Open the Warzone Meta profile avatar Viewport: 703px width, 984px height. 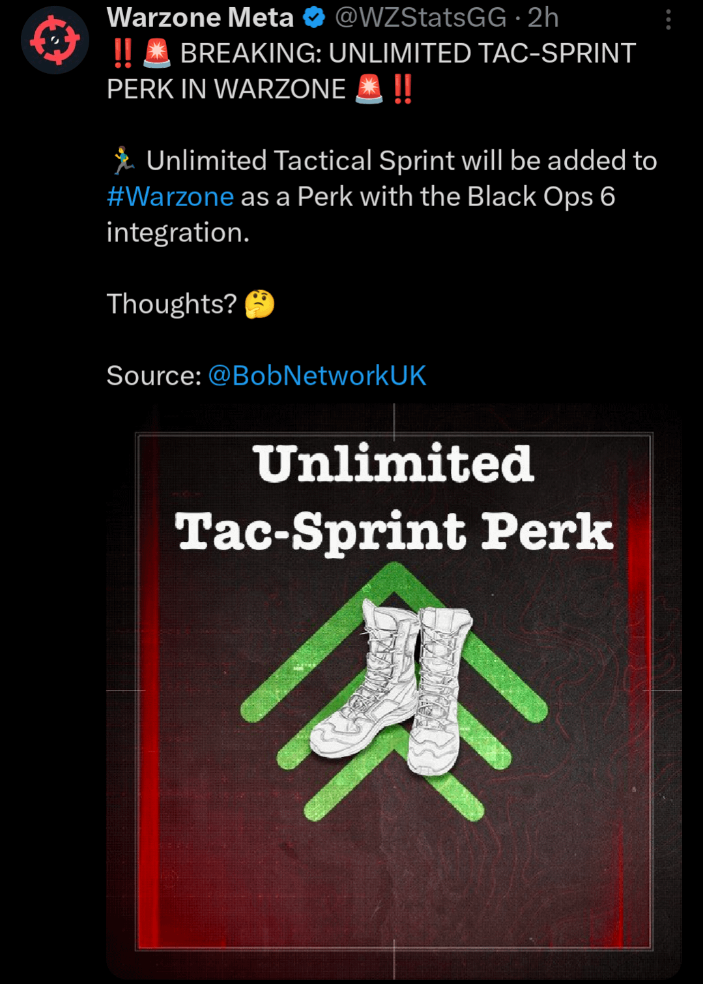[x=55, y=40]
